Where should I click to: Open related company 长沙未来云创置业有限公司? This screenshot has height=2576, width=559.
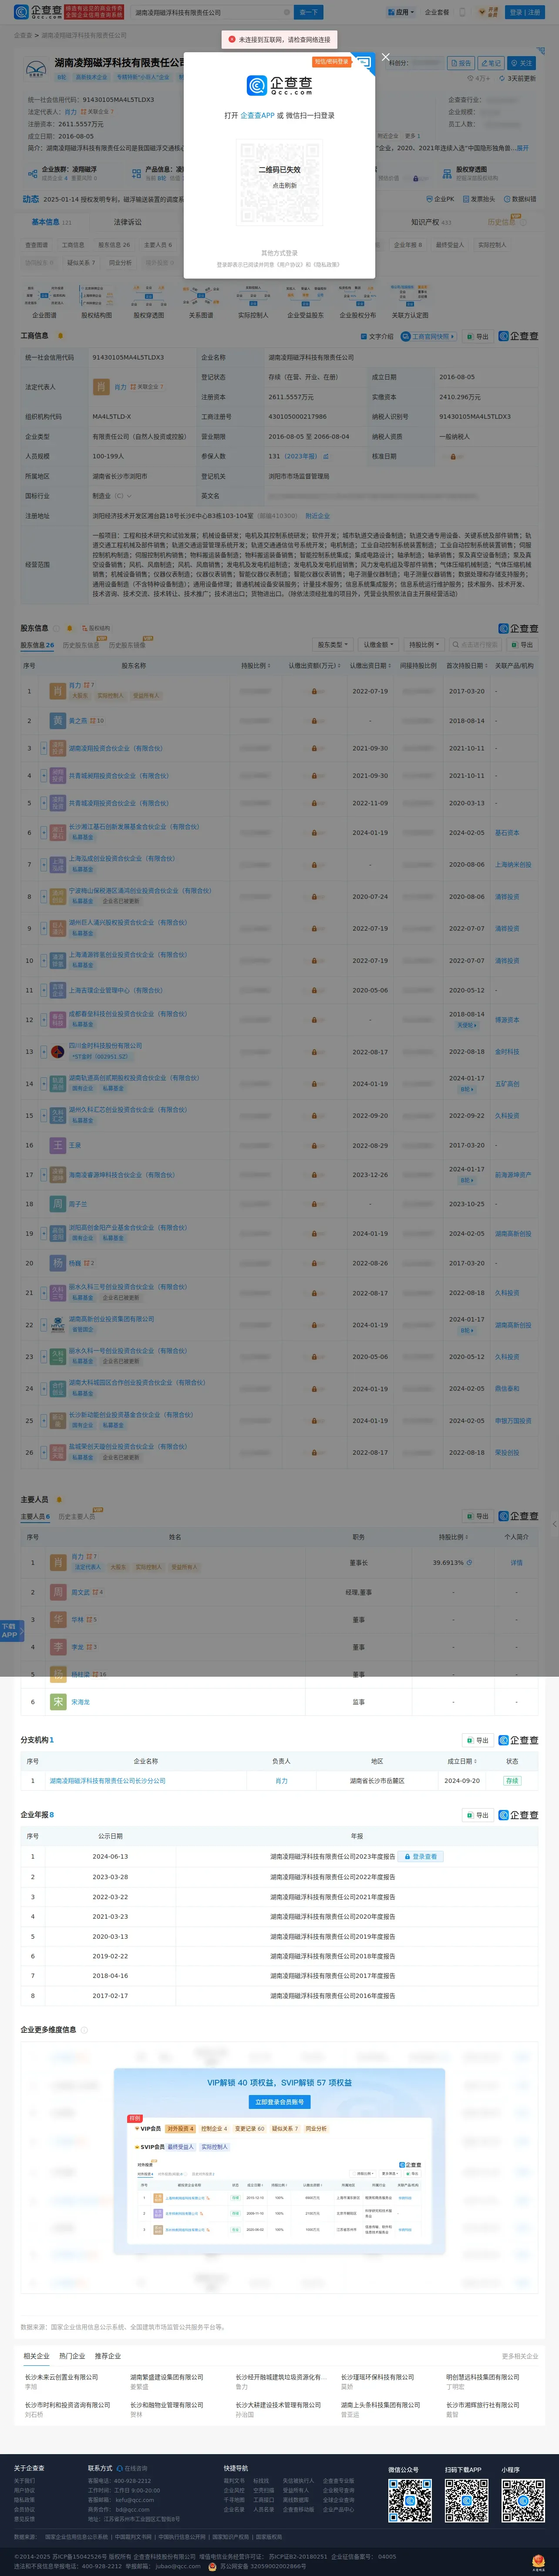61,2377
